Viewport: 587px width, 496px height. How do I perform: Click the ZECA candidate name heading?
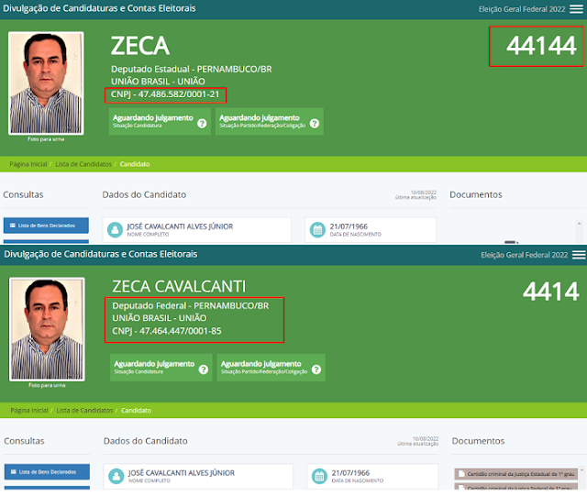coord(140,46)
